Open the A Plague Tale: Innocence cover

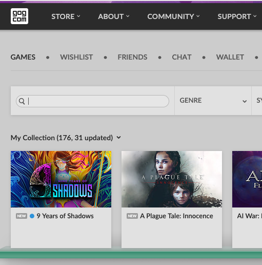click(172, 179)
